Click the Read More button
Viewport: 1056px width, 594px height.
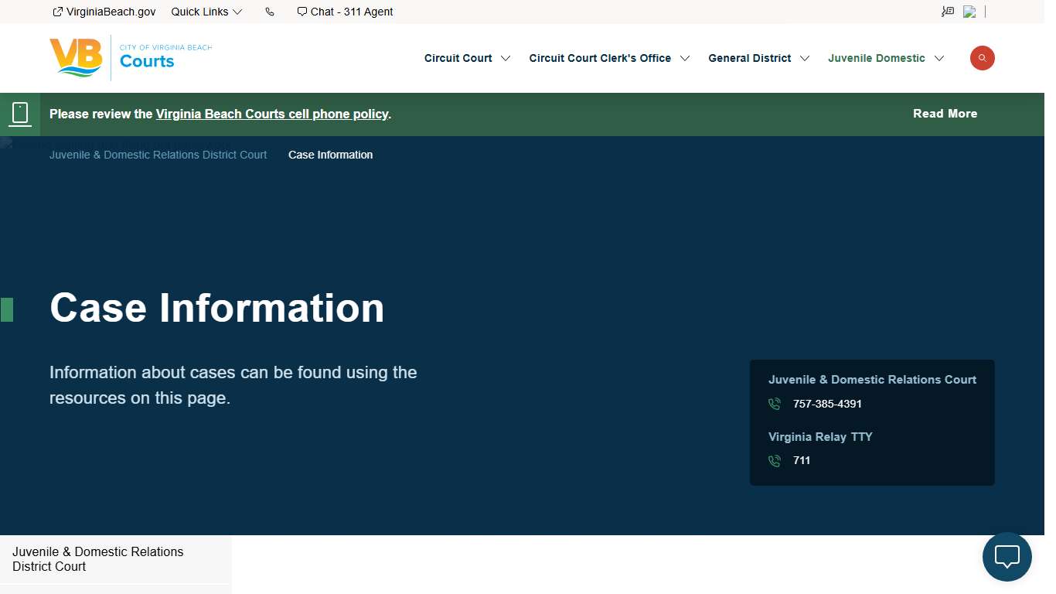click(x=945, y=114)
